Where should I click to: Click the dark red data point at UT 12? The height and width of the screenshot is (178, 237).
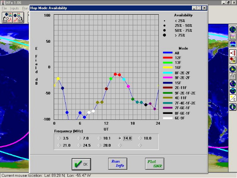click(x=106, y=89)
